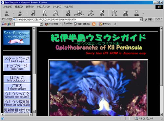Viewport: 164px width, 121px height.
Task: Click the left frame scroll-left arrow
Action: tap(2, 114)
